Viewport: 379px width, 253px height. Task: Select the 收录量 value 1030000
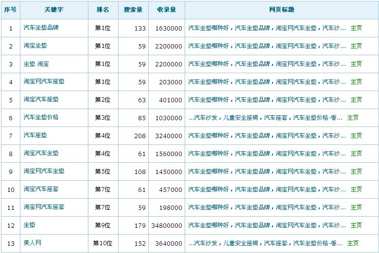click(169, 118)
